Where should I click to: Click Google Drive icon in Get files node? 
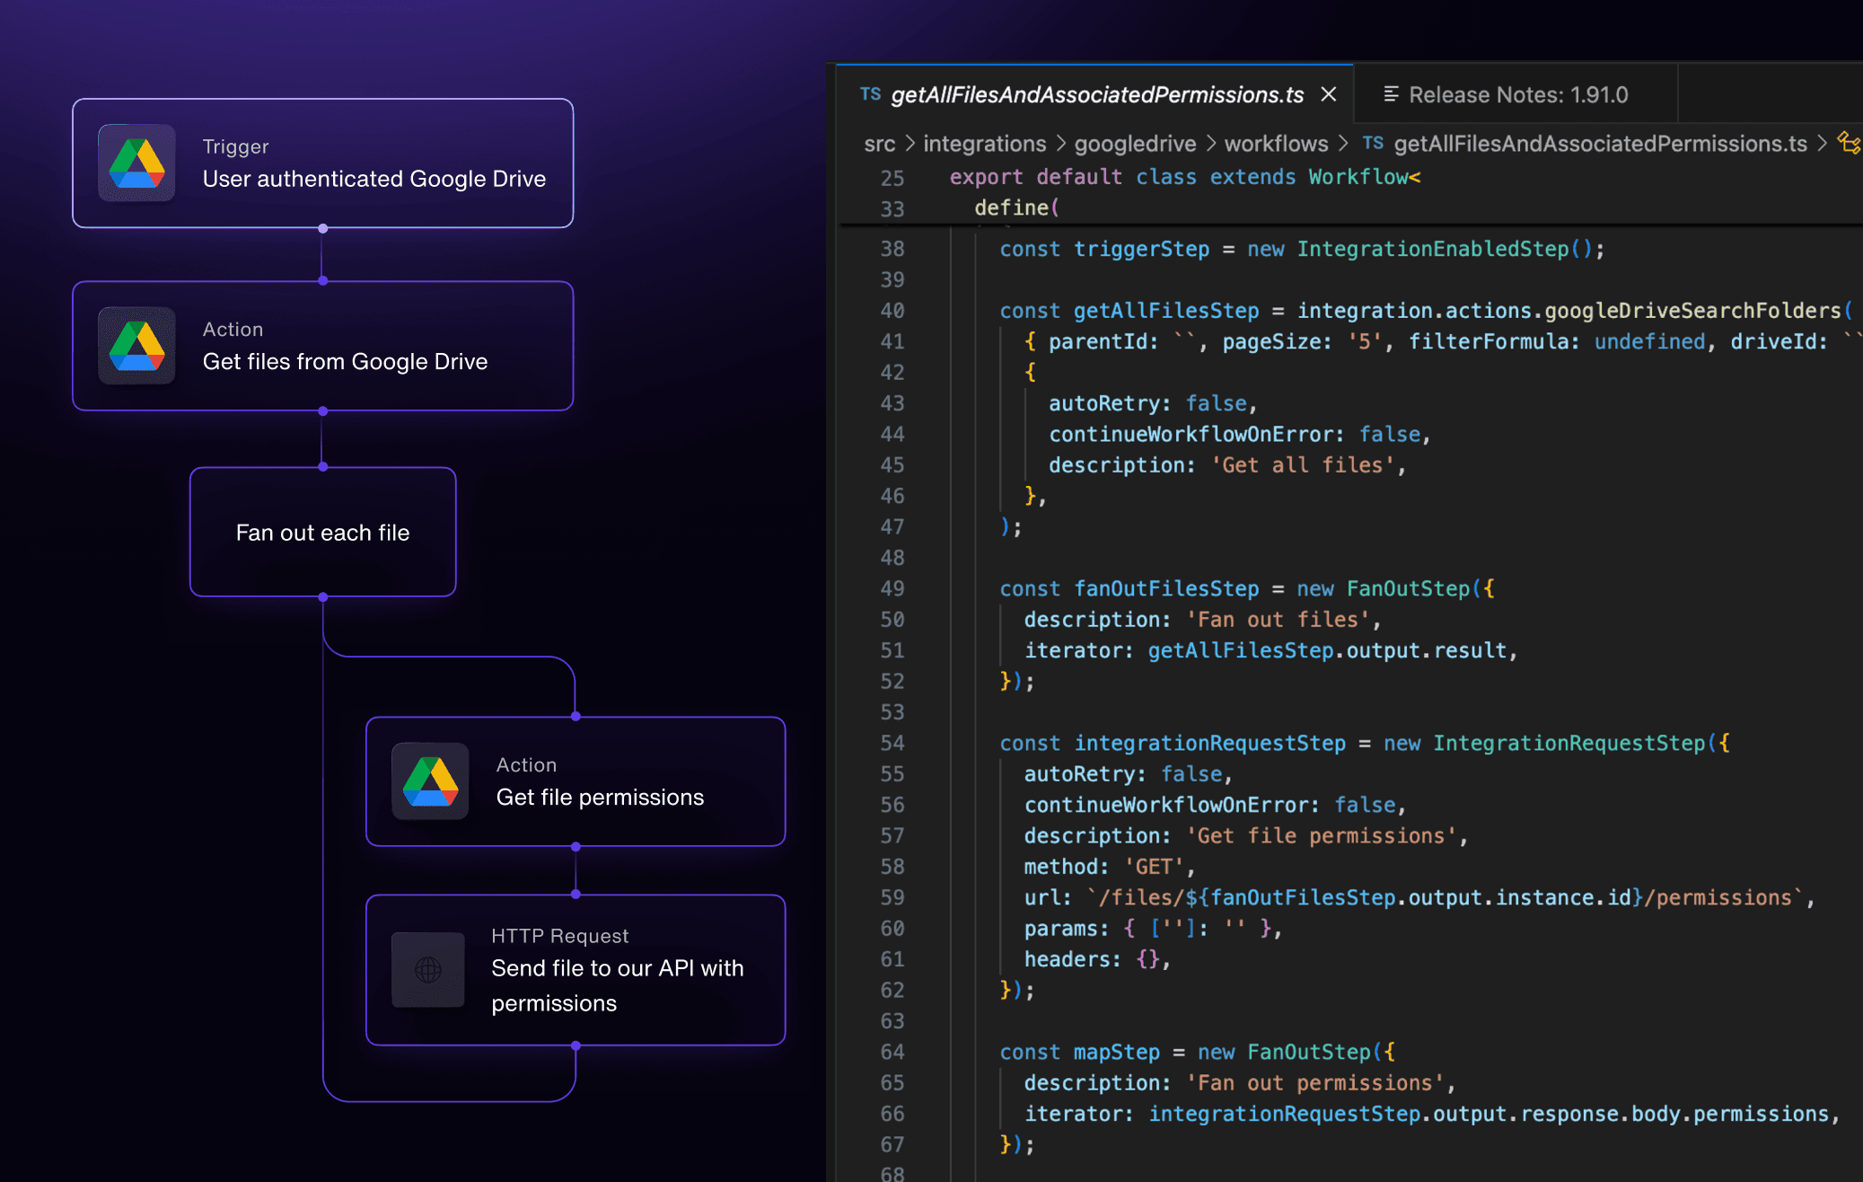pos(136,346)
